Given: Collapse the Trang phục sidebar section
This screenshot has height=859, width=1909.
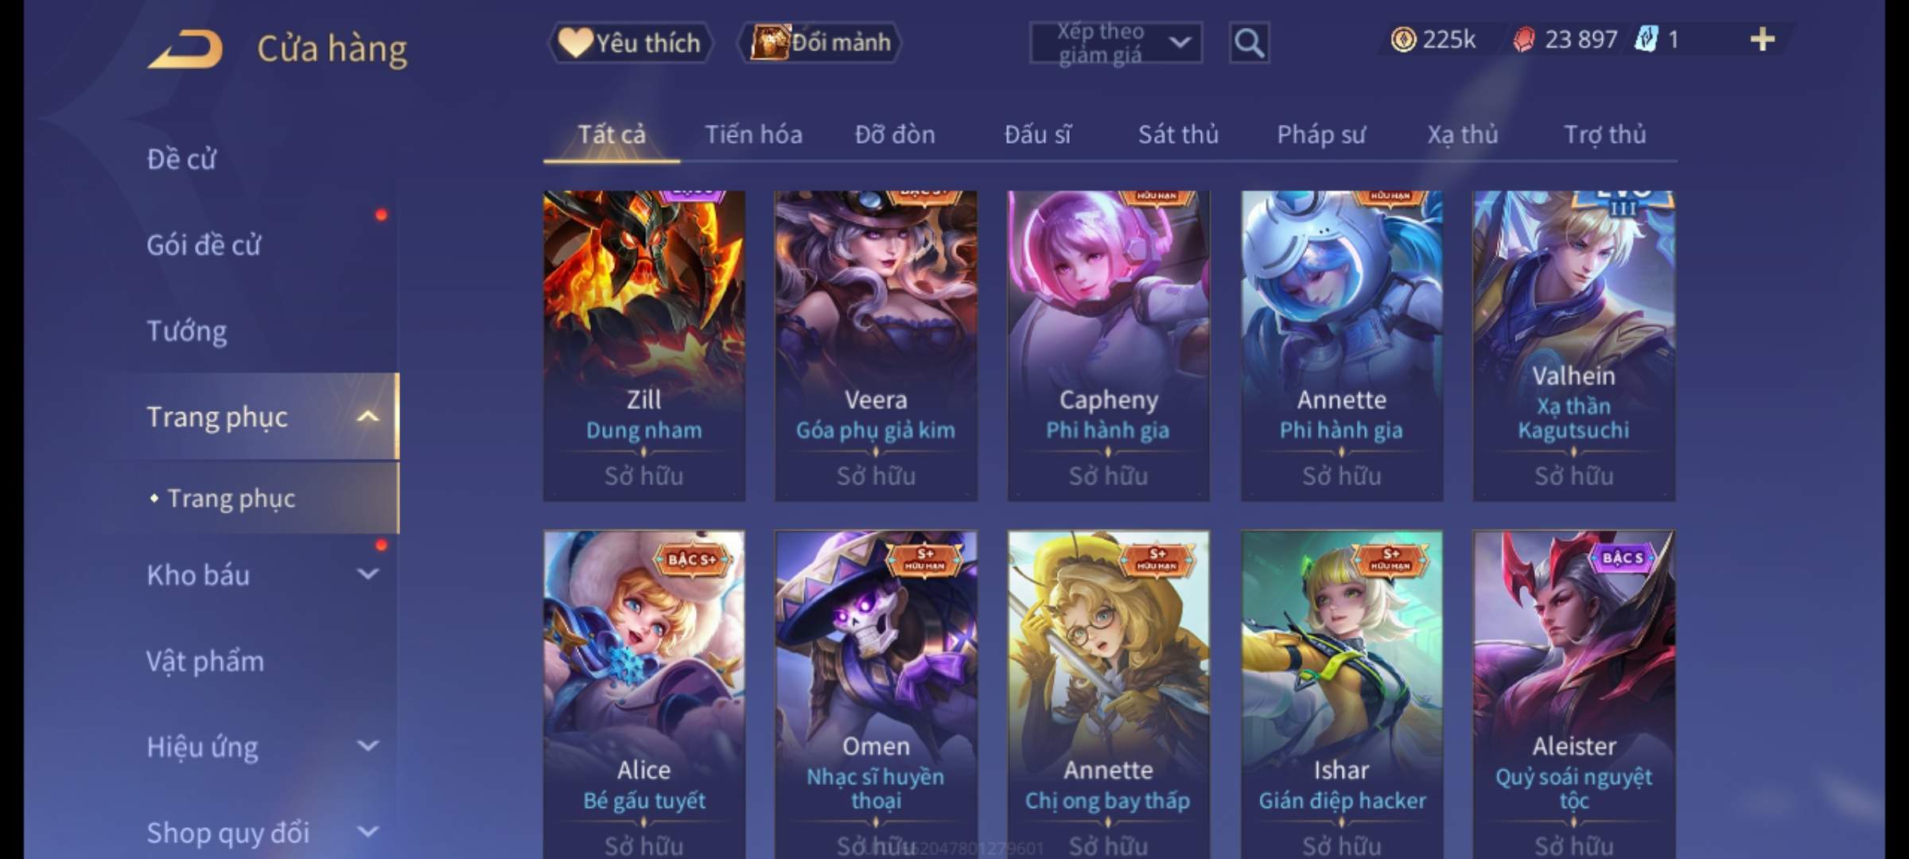Looking at the screenshot, I should (367, 417).
